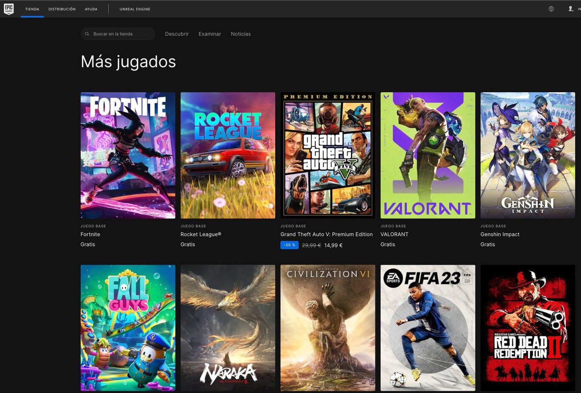
Task: Open the Distribución menu
Action: (x=62, y=9)
